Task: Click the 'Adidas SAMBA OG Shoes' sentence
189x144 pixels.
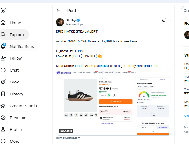Action: tap(98, 41)
